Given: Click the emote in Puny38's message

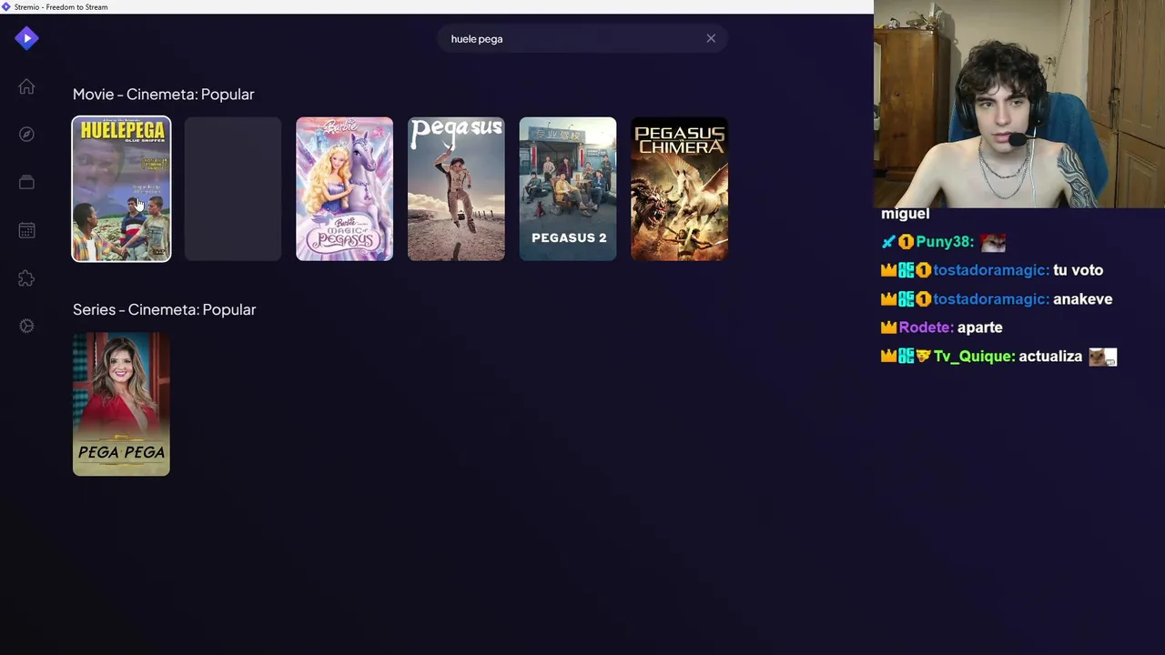Looking at the screenshot, I should click(x=992, y=242).
